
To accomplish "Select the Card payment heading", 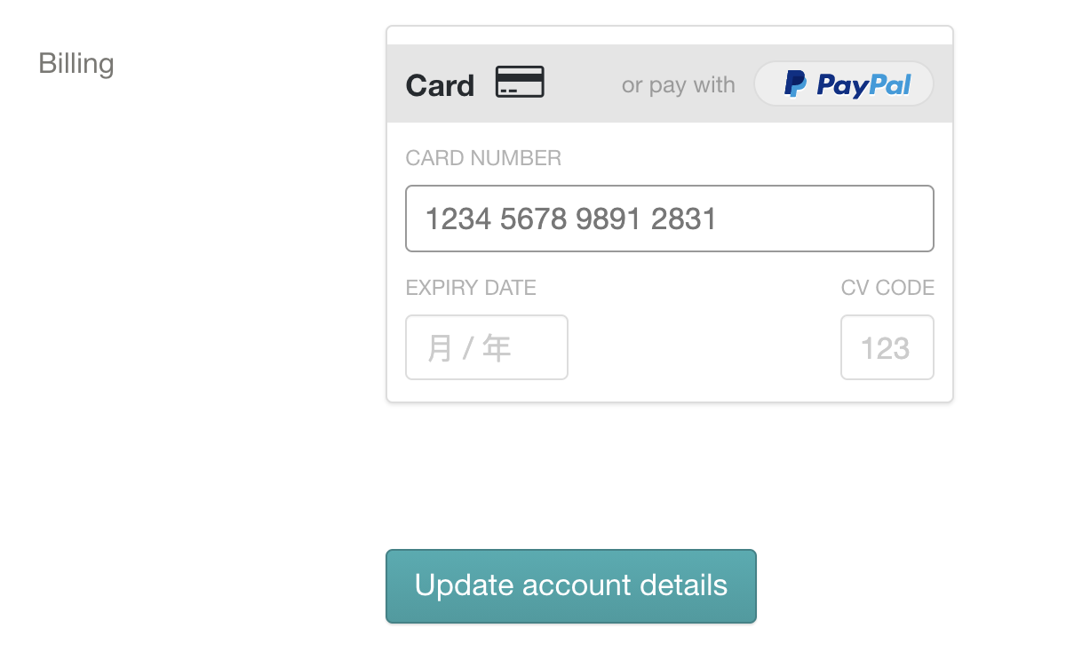I will pyautogui.click(x=440, y=85).
